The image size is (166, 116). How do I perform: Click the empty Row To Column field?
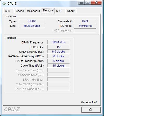59,89
